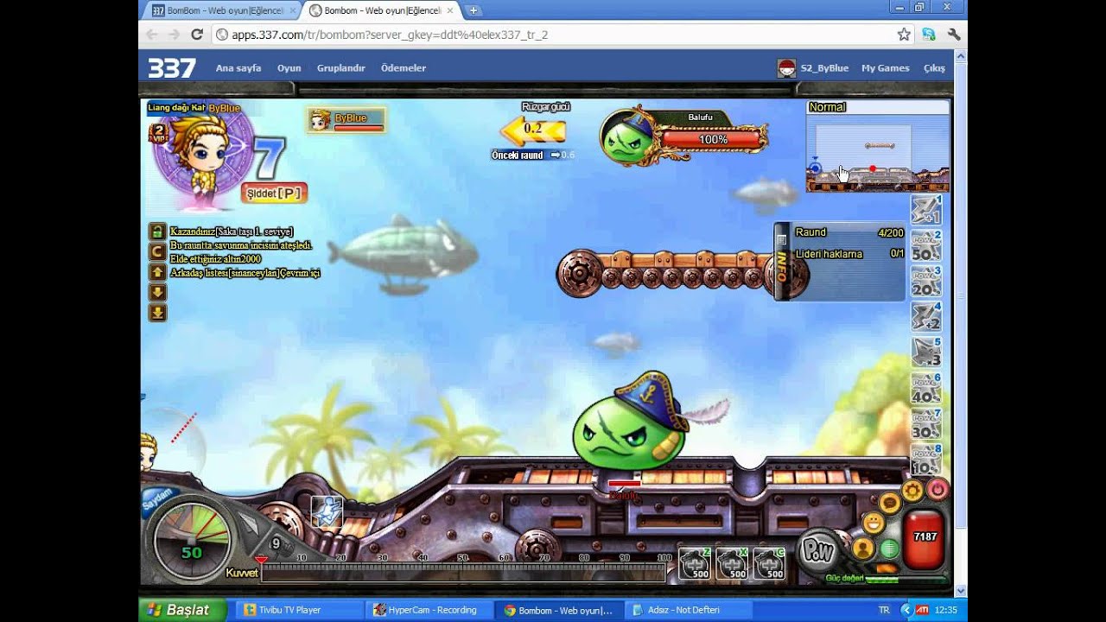Click the green round icon beside 7187
The image size is (1106, 622).
click(889, 549)
